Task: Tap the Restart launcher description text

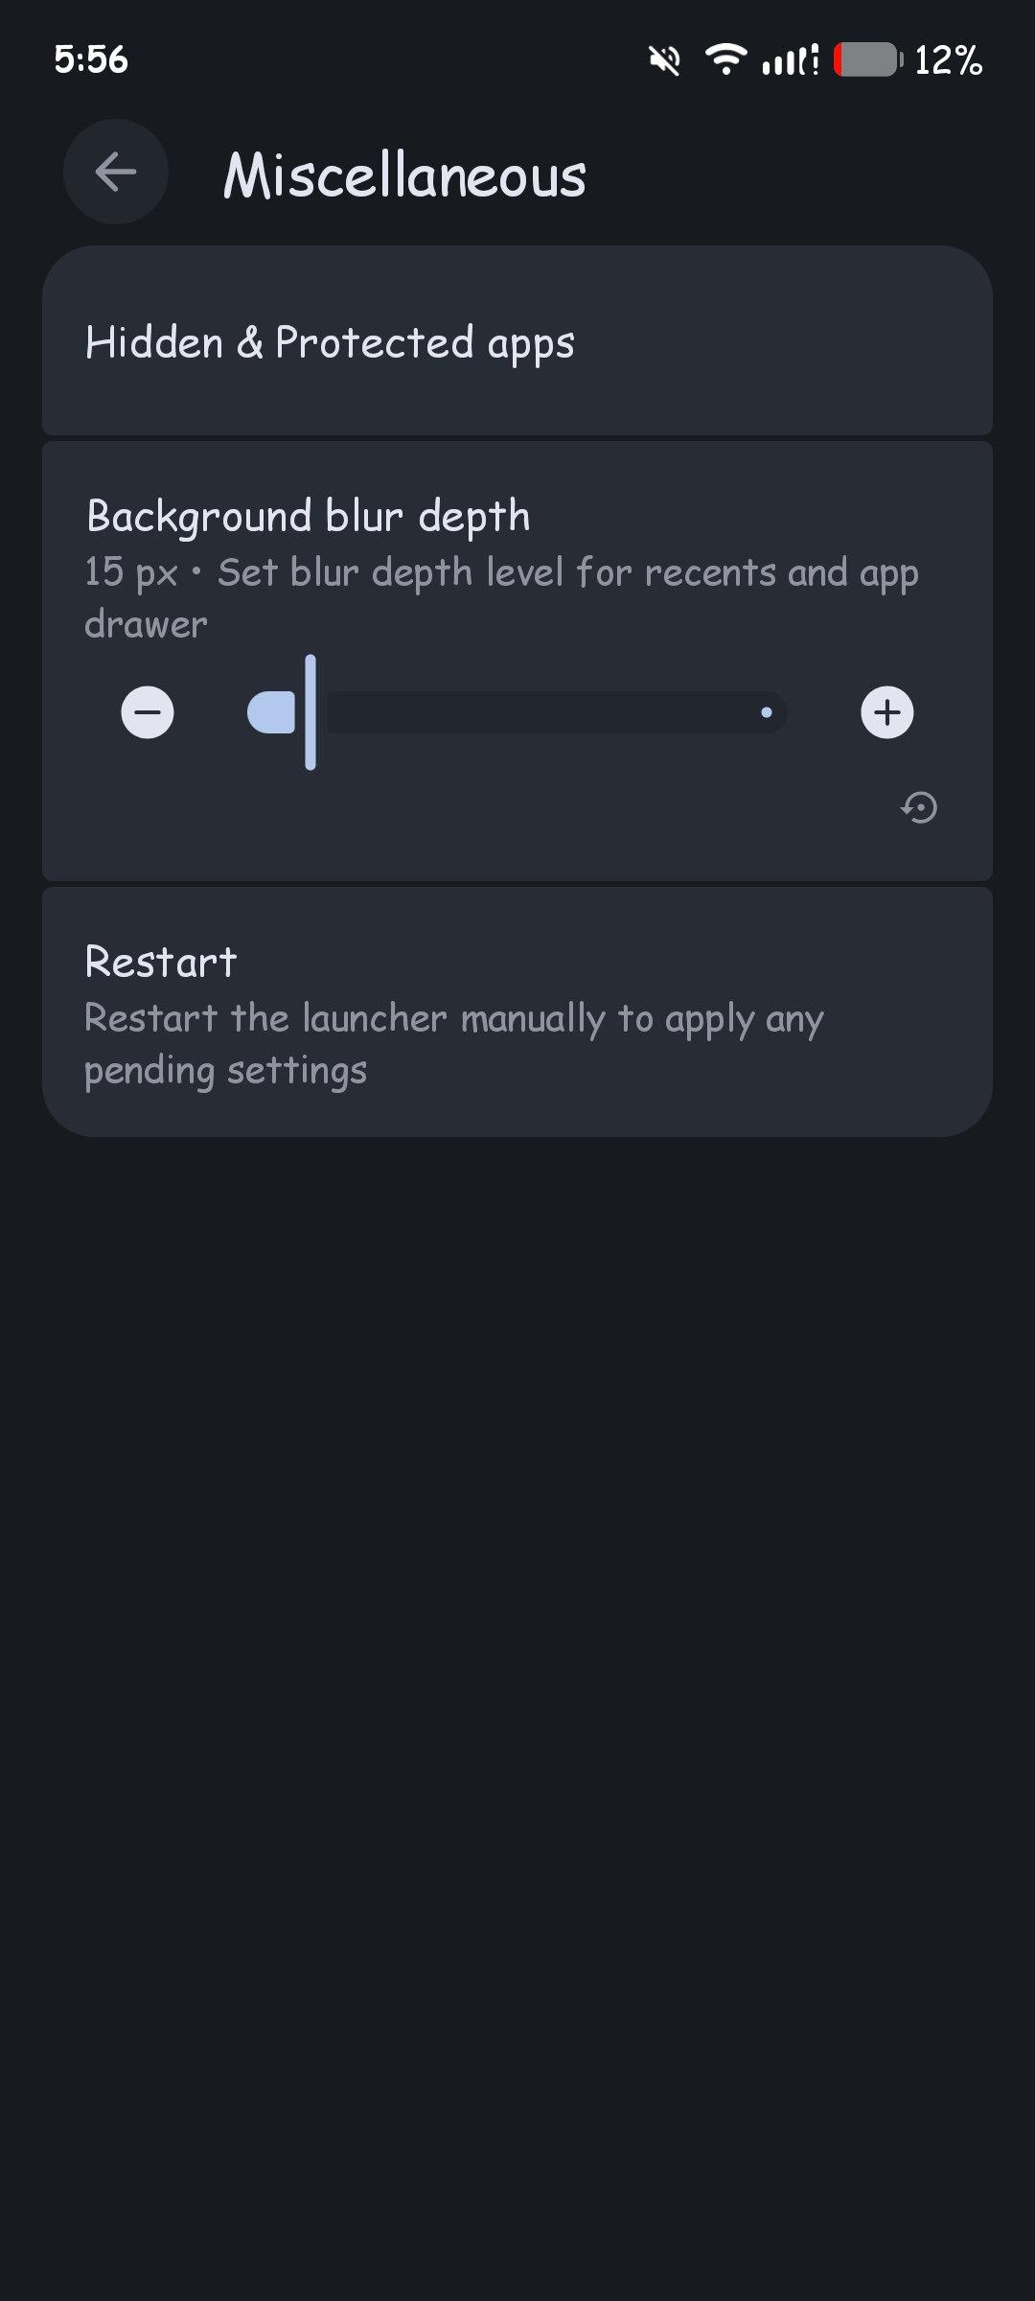Action: click(453, 1043)
